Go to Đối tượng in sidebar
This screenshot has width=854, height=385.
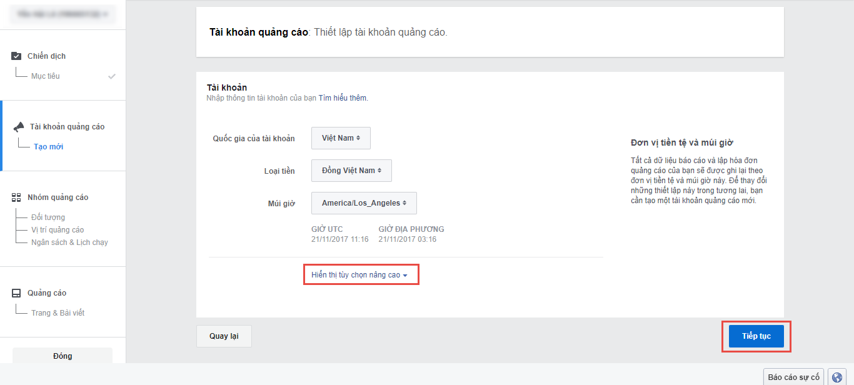[48, 217]
